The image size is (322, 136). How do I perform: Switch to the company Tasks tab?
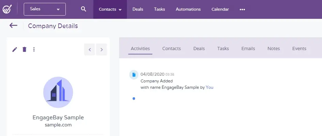223,49
